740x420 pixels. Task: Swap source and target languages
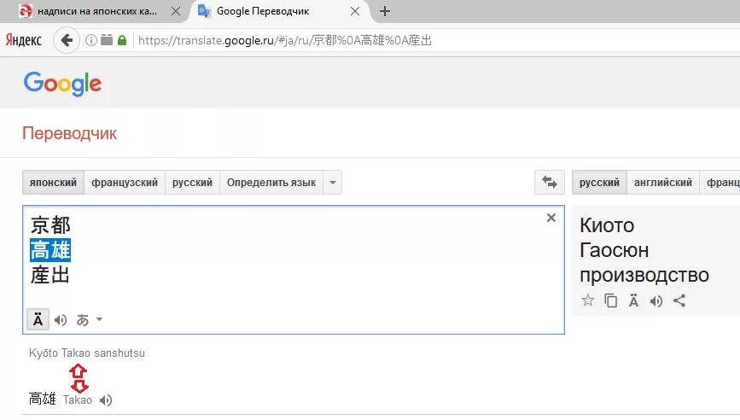[x=550, y=182]
